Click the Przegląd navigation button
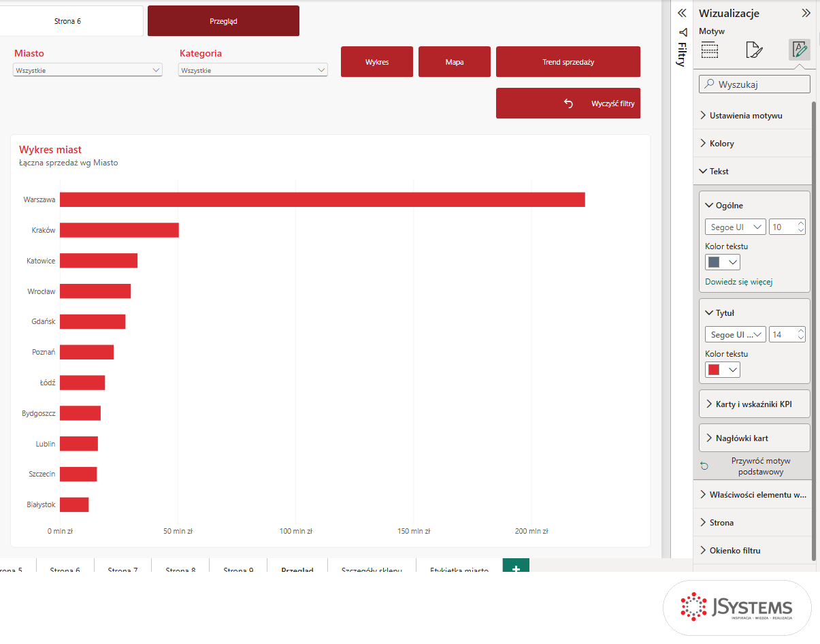The height and width of the screenshot is (644, 820). [x=223, y=21]
